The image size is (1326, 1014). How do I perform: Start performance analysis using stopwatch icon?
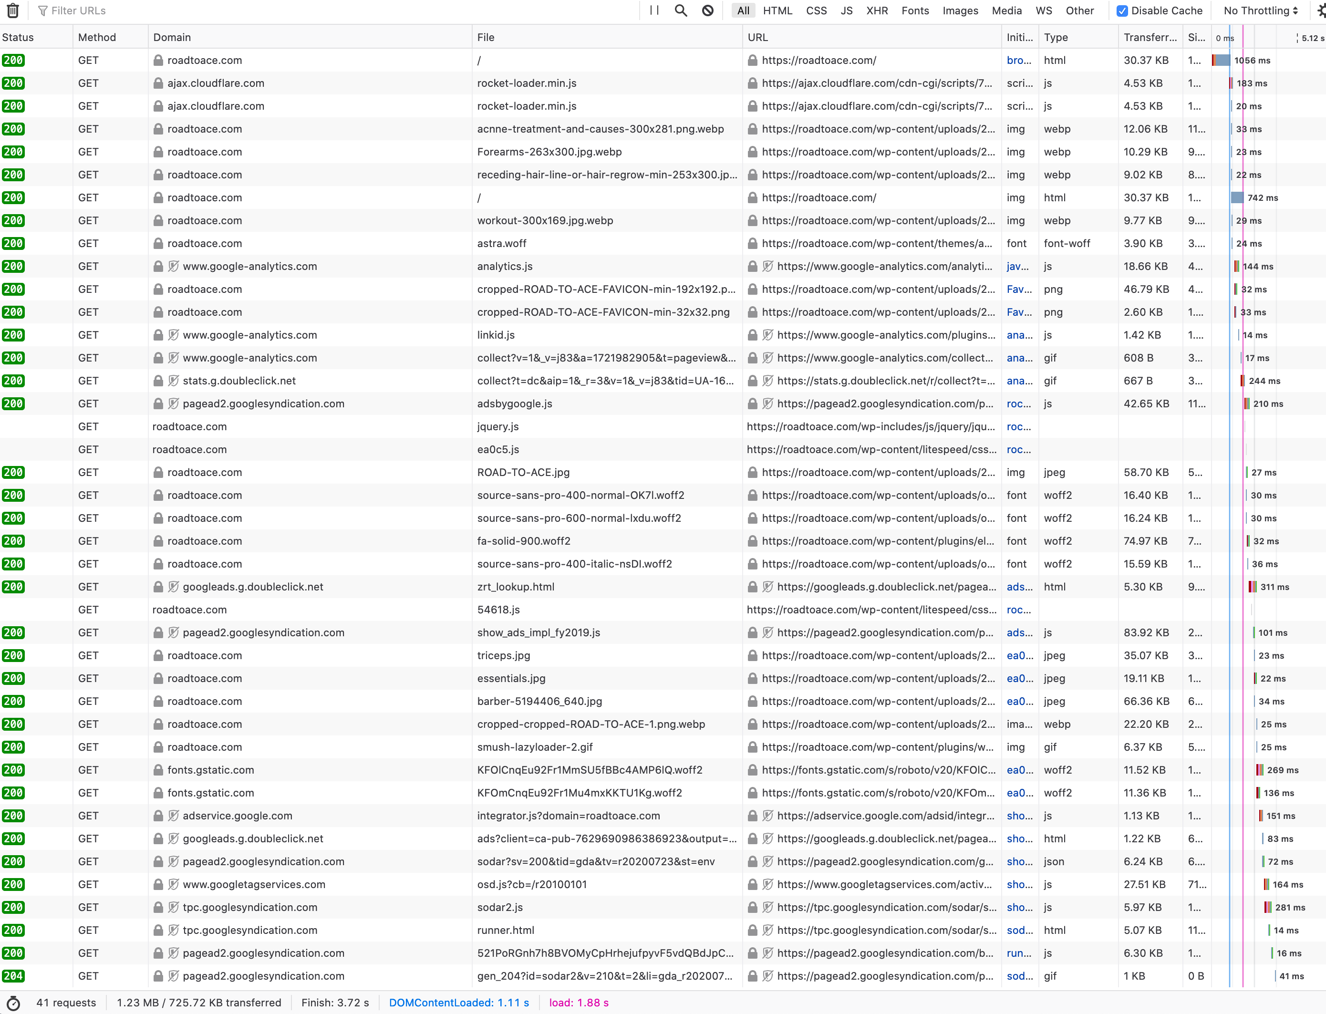click(13, 1003)
